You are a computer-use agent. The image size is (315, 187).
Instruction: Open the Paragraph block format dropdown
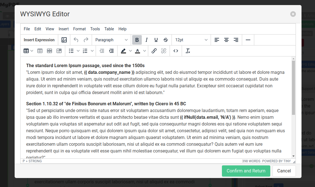[111, 40]
